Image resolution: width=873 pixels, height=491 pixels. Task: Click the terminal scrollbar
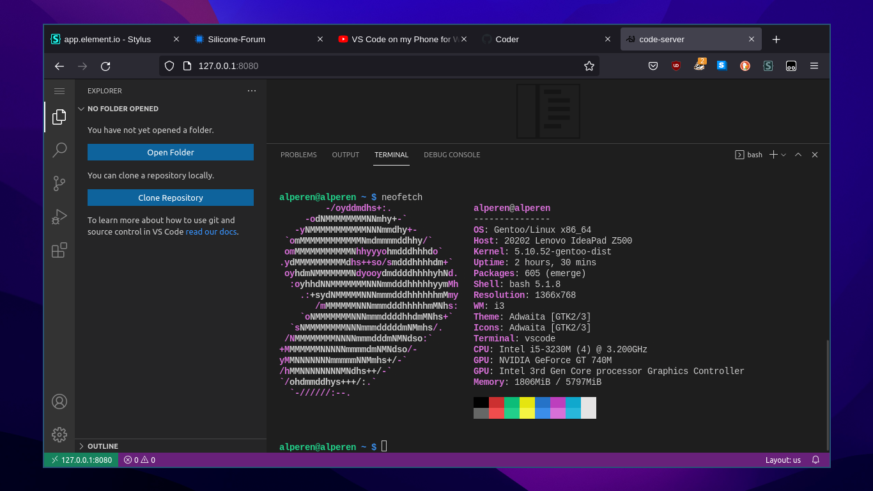[828, 395]
